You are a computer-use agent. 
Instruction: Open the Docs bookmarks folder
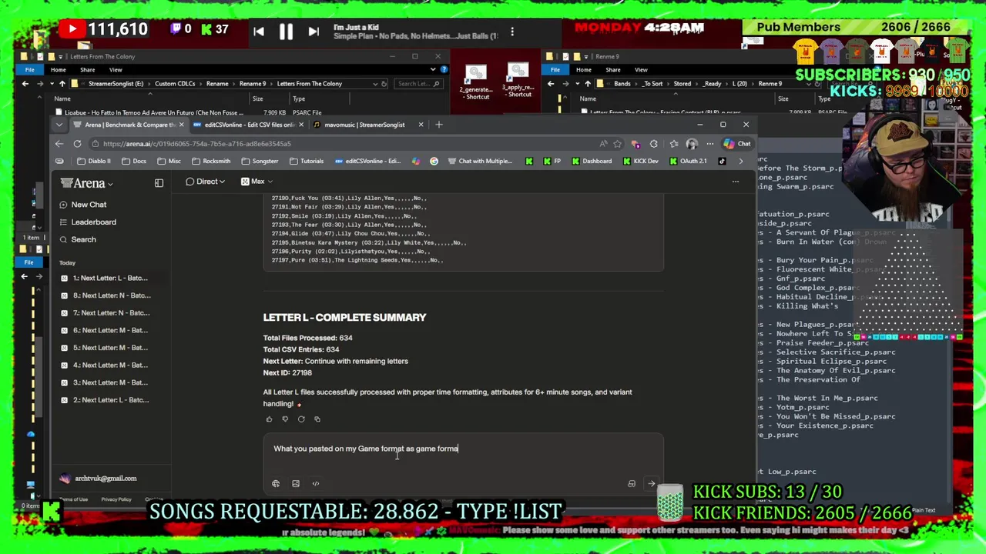[x=134, y=162]
